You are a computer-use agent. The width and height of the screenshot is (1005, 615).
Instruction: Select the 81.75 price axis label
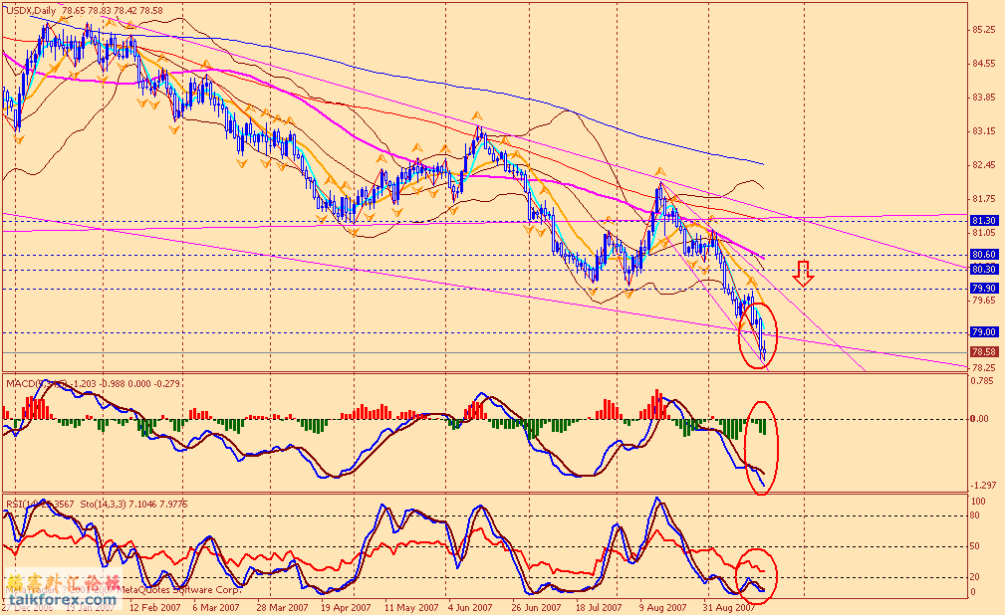tap(984, 199)
